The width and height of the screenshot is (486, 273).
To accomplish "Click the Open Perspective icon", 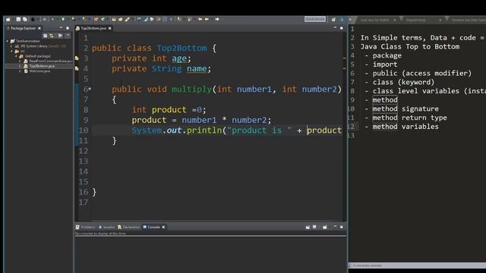I will (333, 20).
